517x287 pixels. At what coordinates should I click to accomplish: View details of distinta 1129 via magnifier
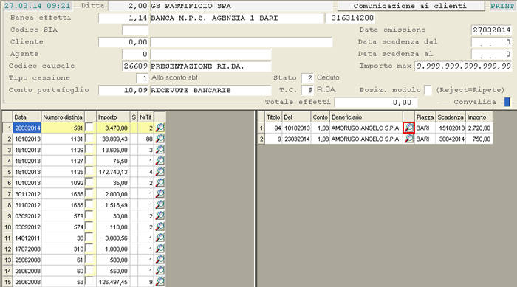coord(160,150)
